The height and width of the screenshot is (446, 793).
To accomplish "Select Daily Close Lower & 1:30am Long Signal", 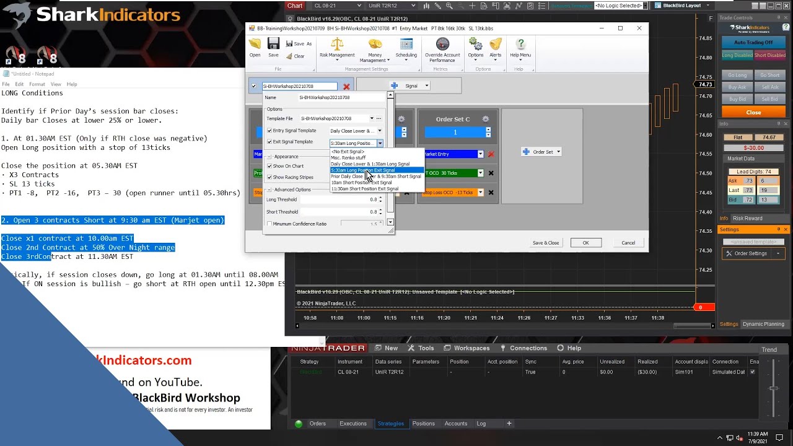I will pos(370,164).
